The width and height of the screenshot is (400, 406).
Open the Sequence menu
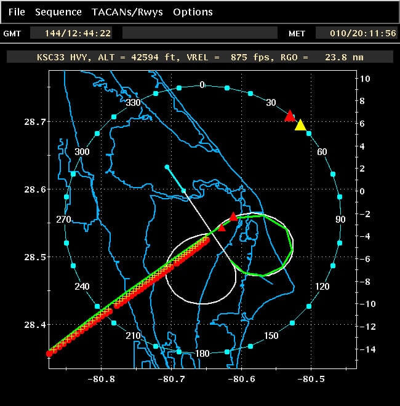pyautogui.click(x=58, y=12)
